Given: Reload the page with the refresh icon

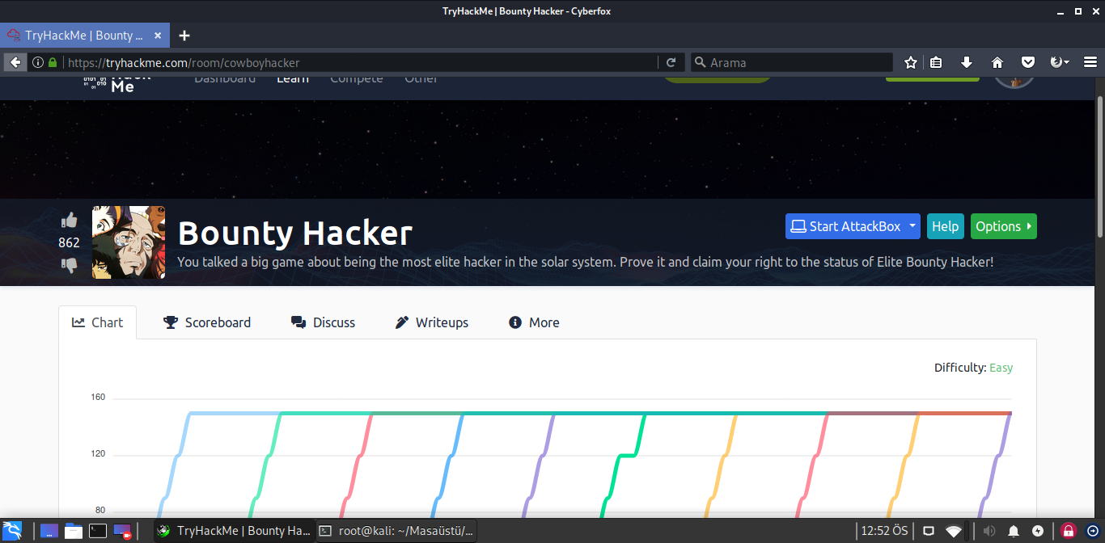Looking at the screenshot, I should 671,62.
